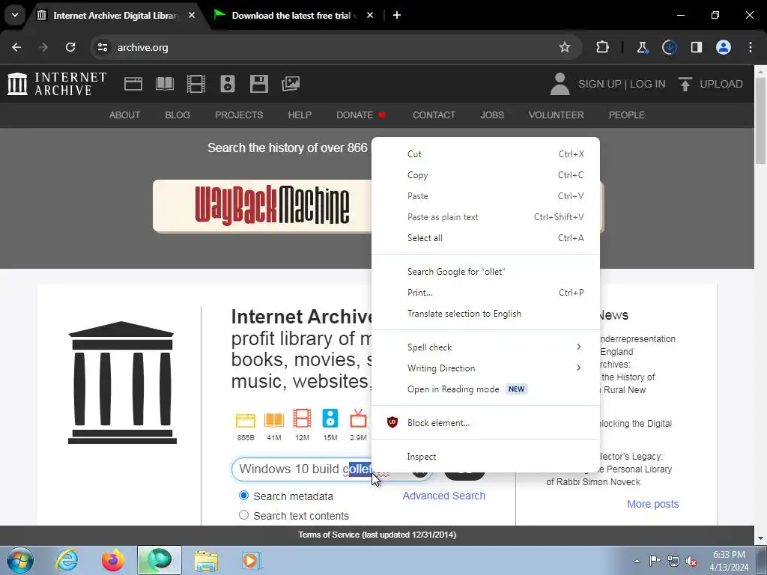This screenshot has width=767, height=575.
Task: Open the tab search dropdown arrow
Action: (15, 15)
